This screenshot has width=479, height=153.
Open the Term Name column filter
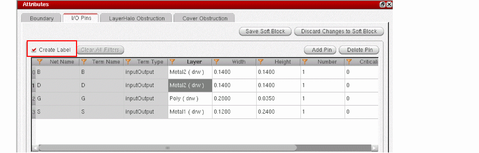pyautogui.click(x=84, y=62)
